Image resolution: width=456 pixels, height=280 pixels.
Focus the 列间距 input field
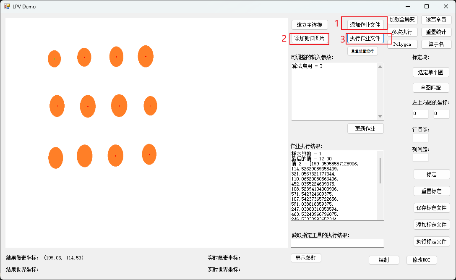pos(420,157)
